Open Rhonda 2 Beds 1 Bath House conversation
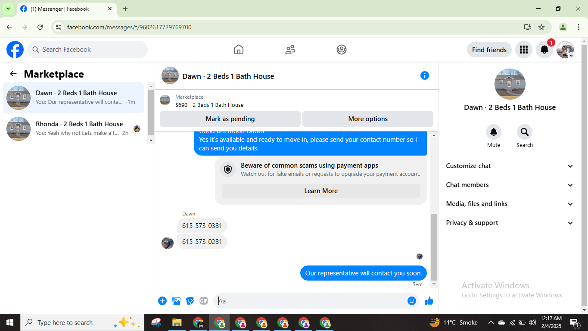Viewport: 588px width, 331px height. 74,129
